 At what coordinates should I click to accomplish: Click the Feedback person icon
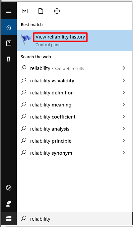[x=9, y=204]
